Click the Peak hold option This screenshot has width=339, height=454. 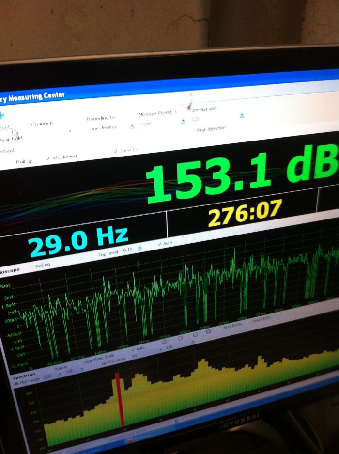click(11, 139)
